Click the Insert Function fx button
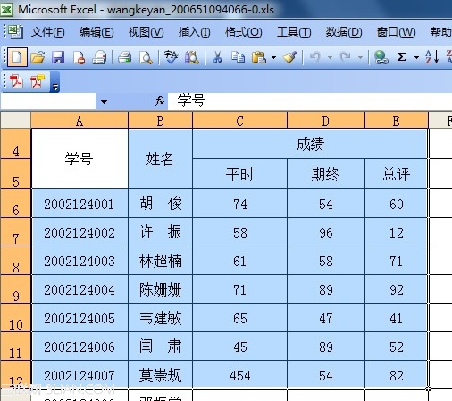This screenshot has height=401, width=452. pos(160,101)
